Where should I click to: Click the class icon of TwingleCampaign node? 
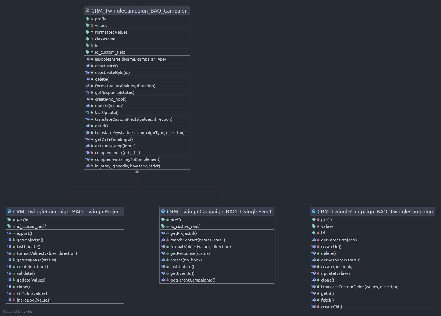314,211
